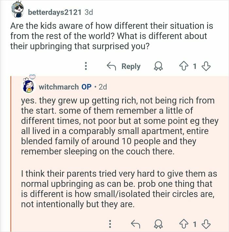The height and width of the screenshot is (232, 229).
Task: Click Reply under betterdays2121's comment
Action: (124, 66)
